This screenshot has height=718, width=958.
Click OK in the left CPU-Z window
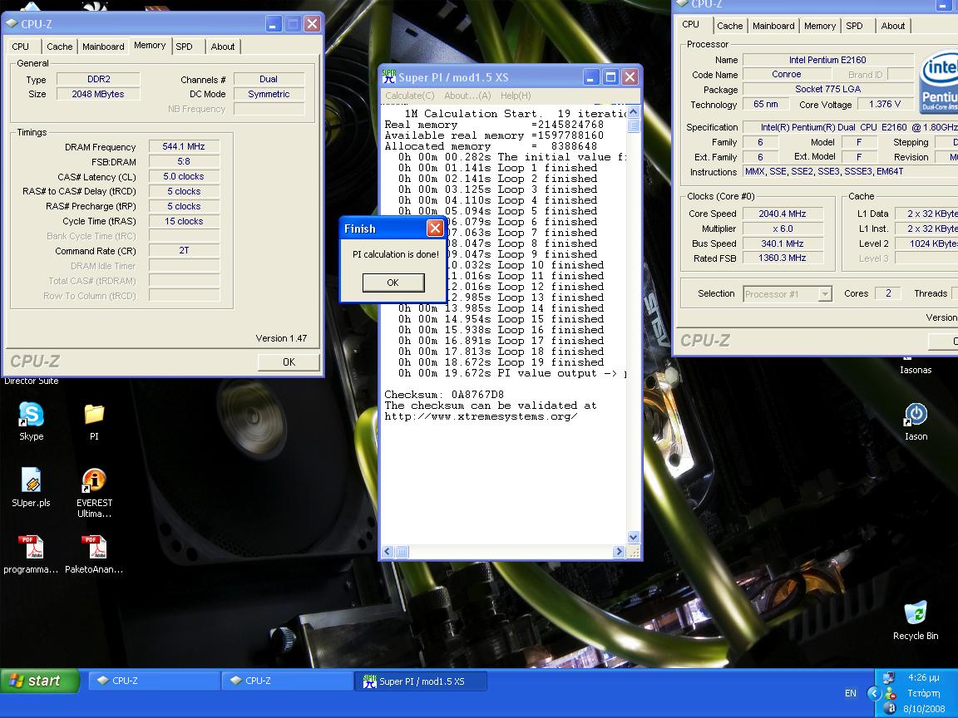(289, 362)
